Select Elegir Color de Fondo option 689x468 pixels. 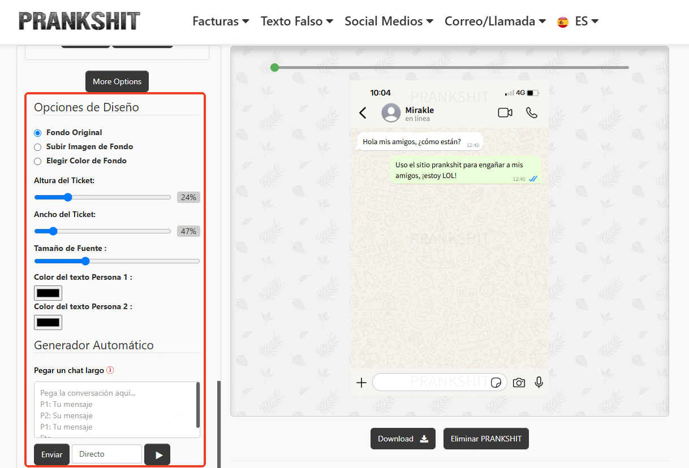(38, 161)
